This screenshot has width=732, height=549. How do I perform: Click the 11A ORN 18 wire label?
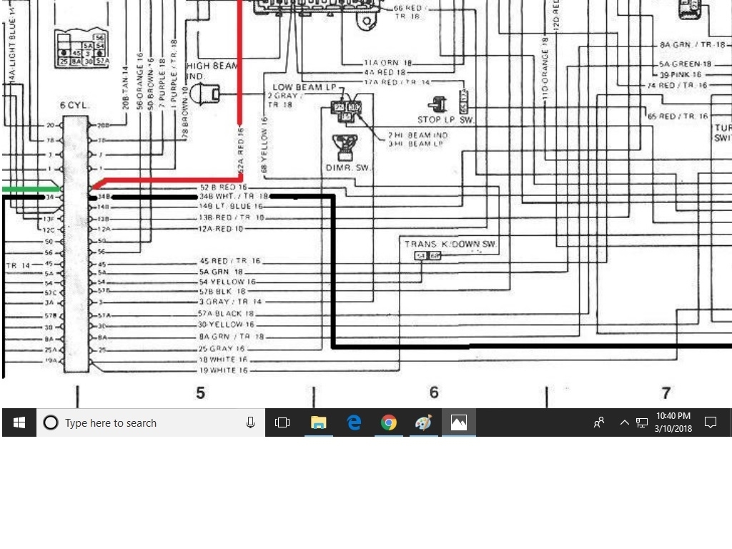tap(388, 63)
